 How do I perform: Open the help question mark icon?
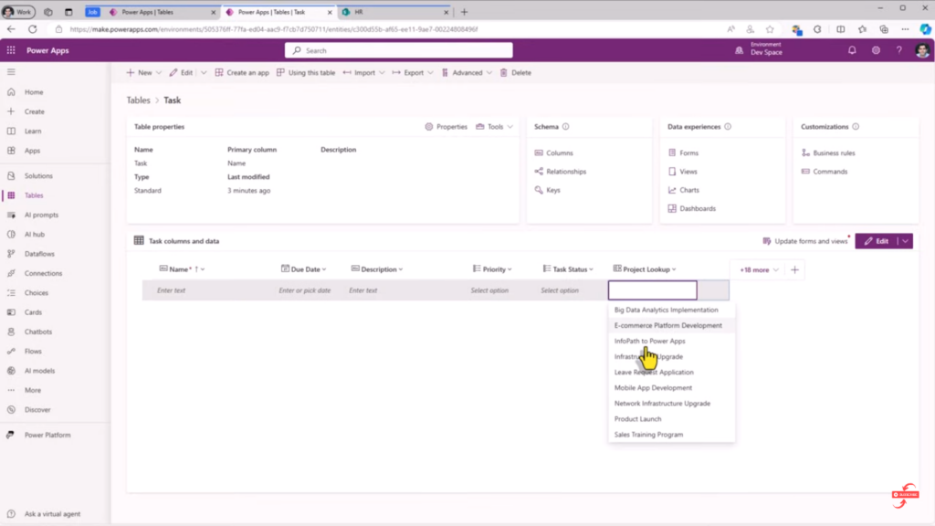pos(898,51)
